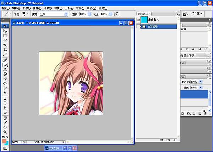The height and width of the screenshot is (152, 213).
Task: Restore minimized TG_200 document window
Action: pos(65,148)
